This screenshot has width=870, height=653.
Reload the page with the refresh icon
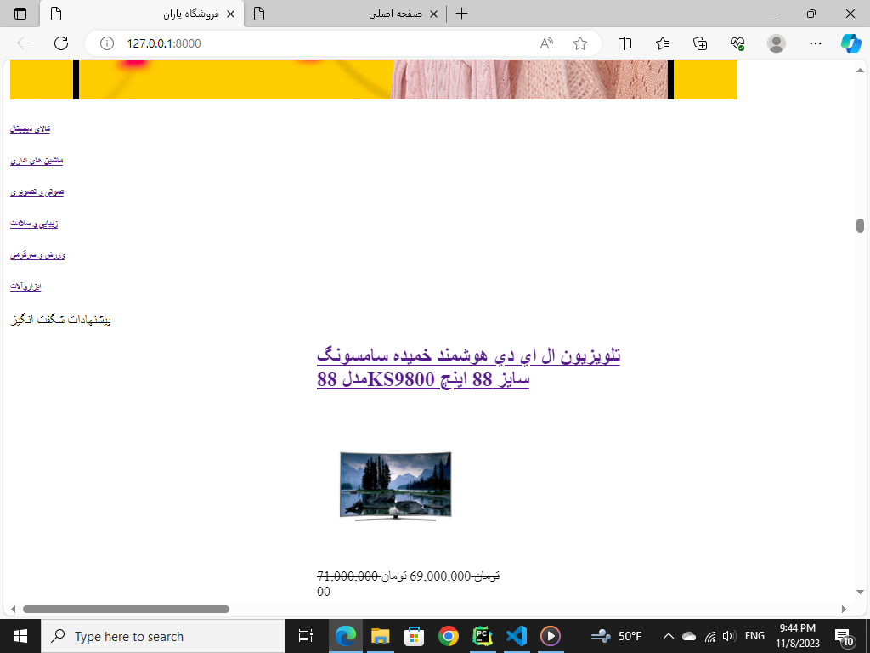click(61, 43)
